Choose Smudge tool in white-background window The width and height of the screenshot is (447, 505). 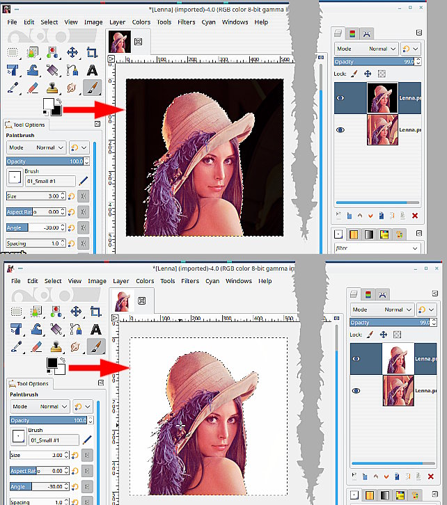pos(76,347)
